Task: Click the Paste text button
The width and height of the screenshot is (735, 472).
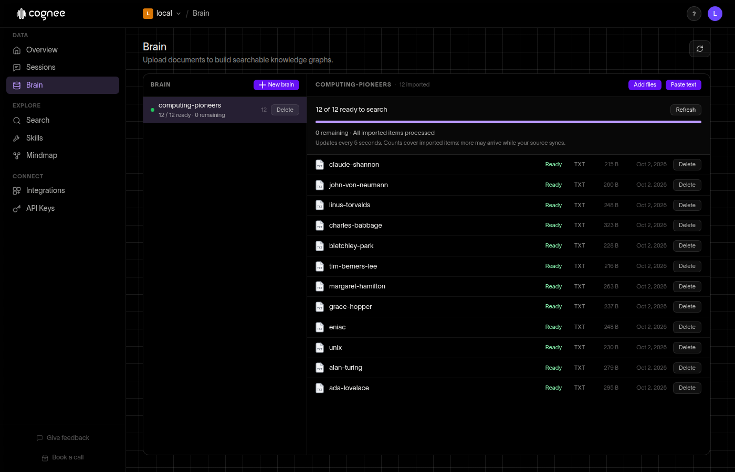Action: pyautogui.click(x=684, y=85)
